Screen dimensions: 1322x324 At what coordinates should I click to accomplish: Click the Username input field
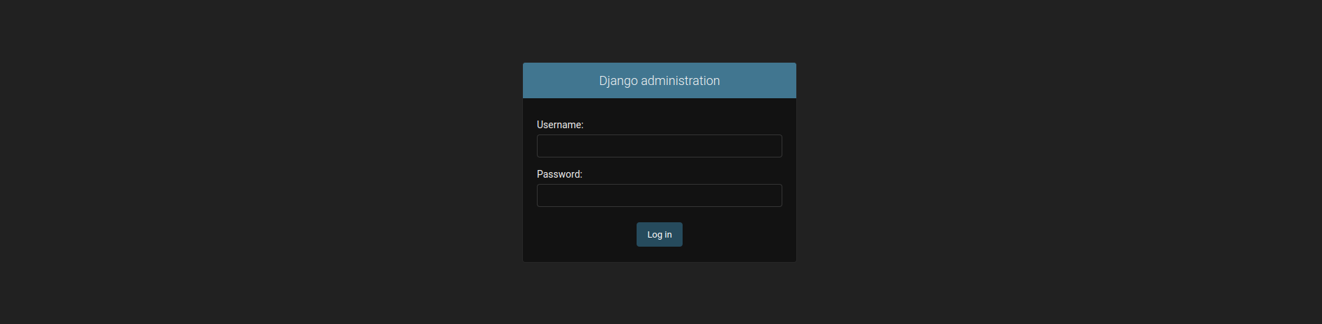click(659, 146)
